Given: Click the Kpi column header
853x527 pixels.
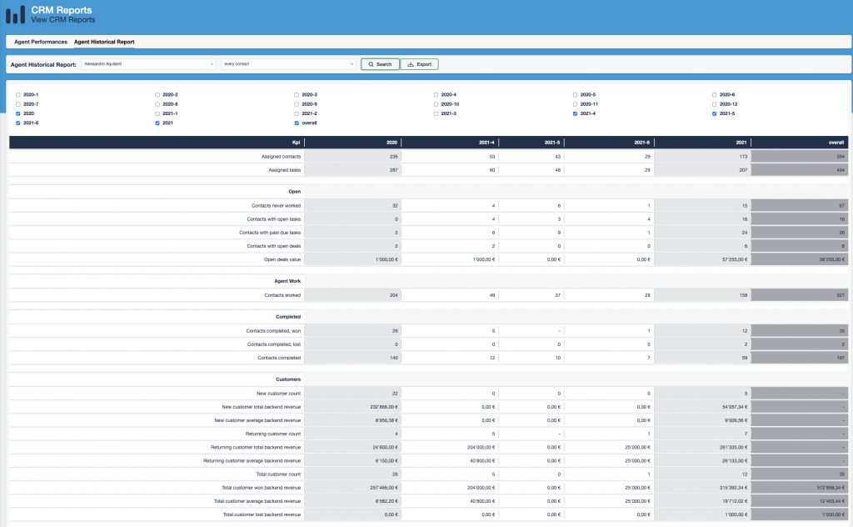Looking at the screenshot, I should click(296, 143).
